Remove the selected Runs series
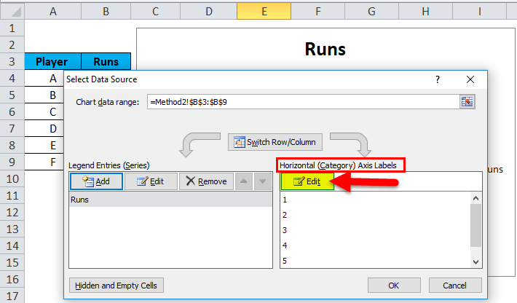The width and height of the screenshot is (517, 303). [206, 181]
